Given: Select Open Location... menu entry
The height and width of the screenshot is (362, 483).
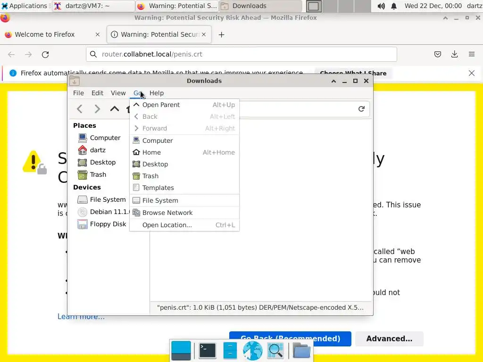Looking at the screenshot, I should (x=184, y=225).
